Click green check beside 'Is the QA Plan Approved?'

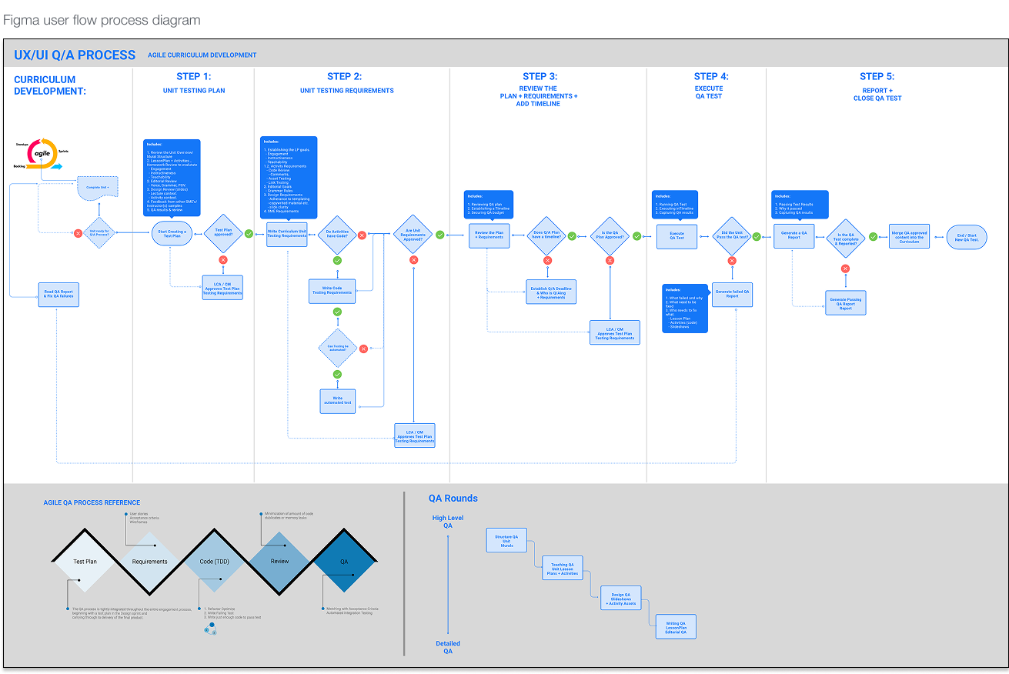coord(636,235)
